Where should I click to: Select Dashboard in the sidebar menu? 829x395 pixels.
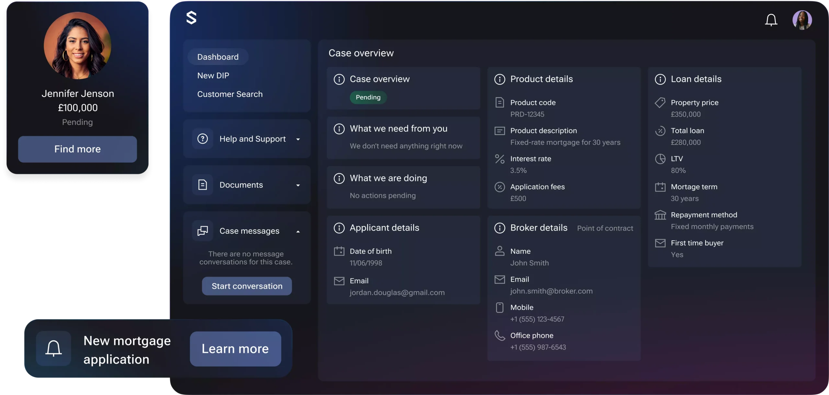[x=218, y=57]
